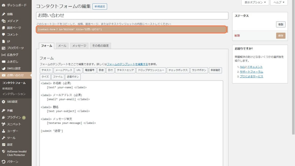Click the お問い合わせ title input field
Viewport: 295px width, 166px height.
click(132, 16)
